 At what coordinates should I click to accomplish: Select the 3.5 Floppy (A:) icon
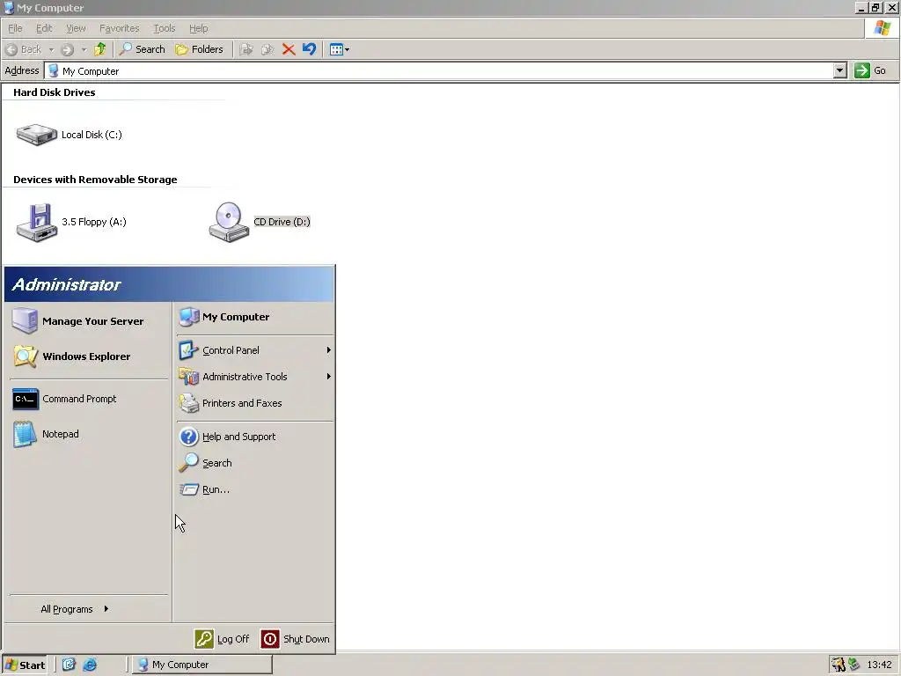[x=36, y=223]
